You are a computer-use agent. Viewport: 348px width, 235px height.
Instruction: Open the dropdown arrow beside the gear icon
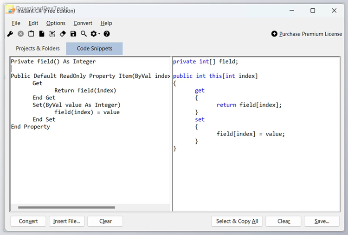[99, 34]
